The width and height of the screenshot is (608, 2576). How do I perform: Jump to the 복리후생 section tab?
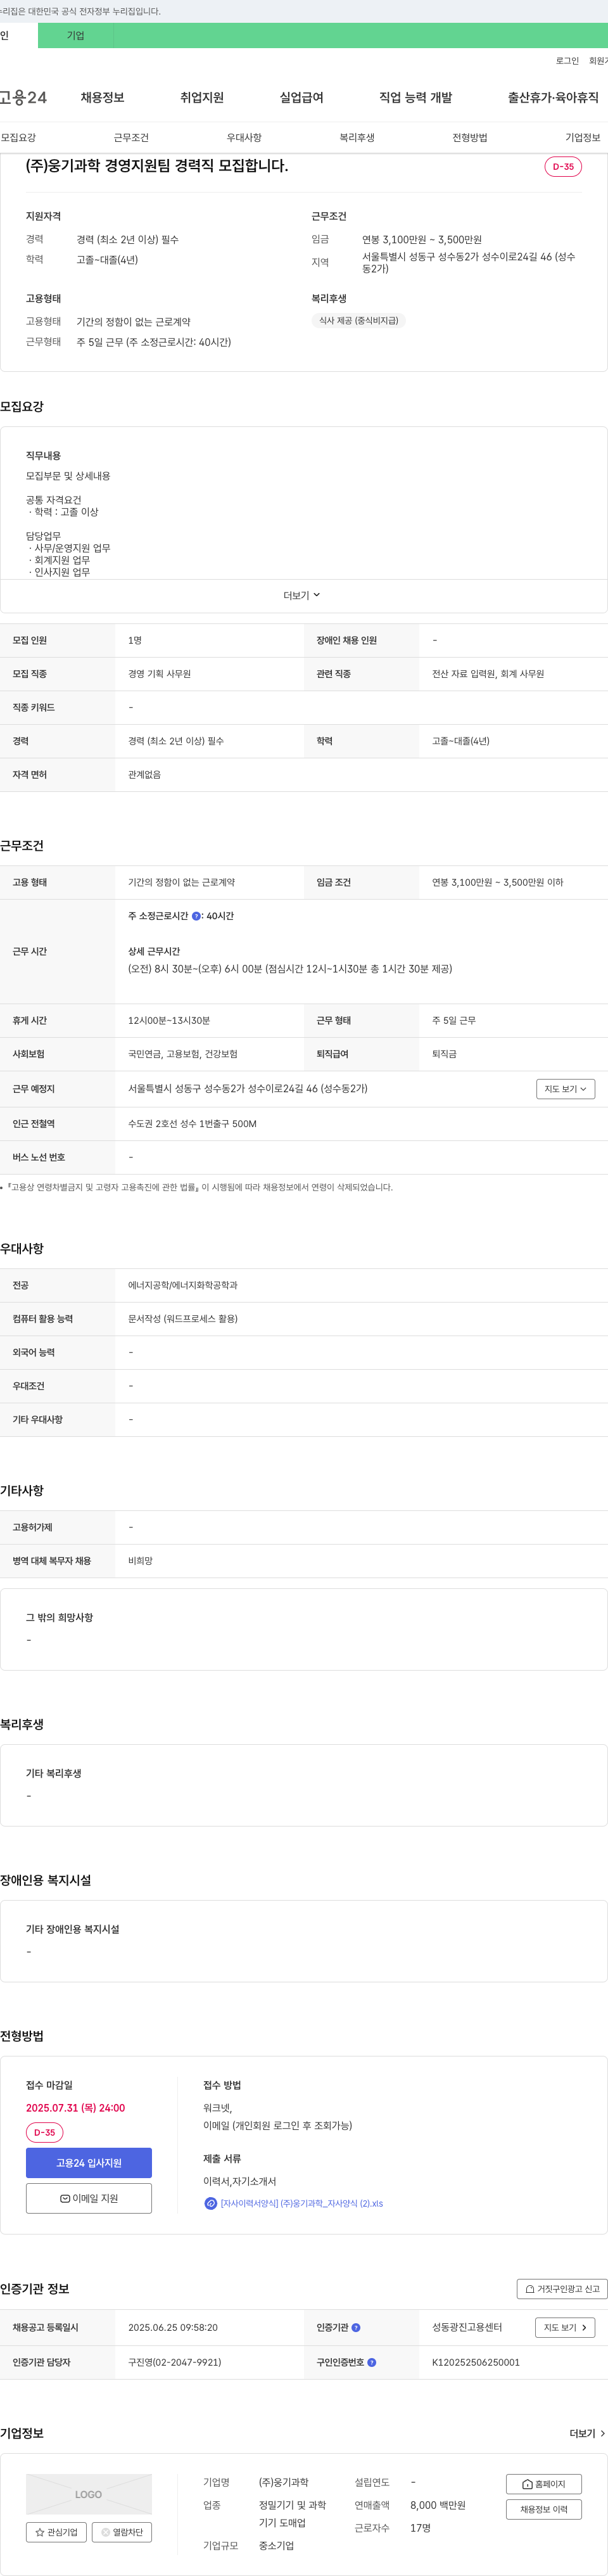click(357, 137)
